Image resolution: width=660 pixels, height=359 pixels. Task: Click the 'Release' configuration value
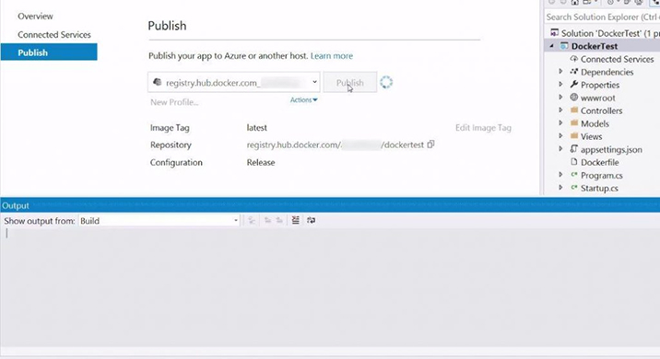click(261, 162)
